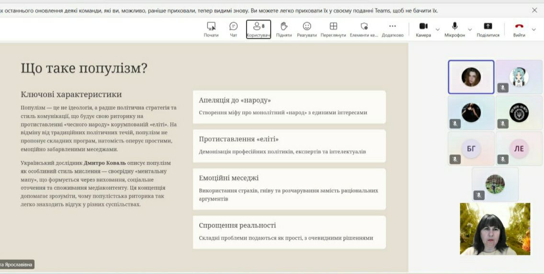Viewport: 544px width, 274px height.
Task: Click the presenter's video feed
Action: coord(495,229)
